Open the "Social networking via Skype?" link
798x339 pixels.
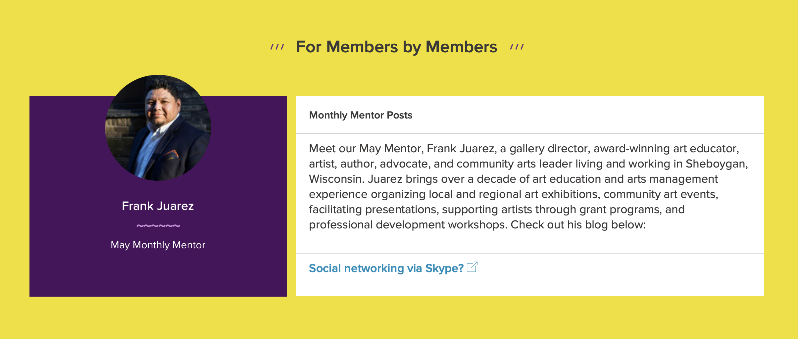click(386, 268)
